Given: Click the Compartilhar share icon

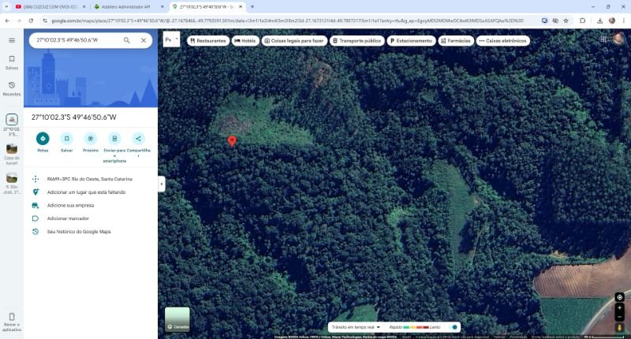Looking at the screenshot, I should 138,139.
